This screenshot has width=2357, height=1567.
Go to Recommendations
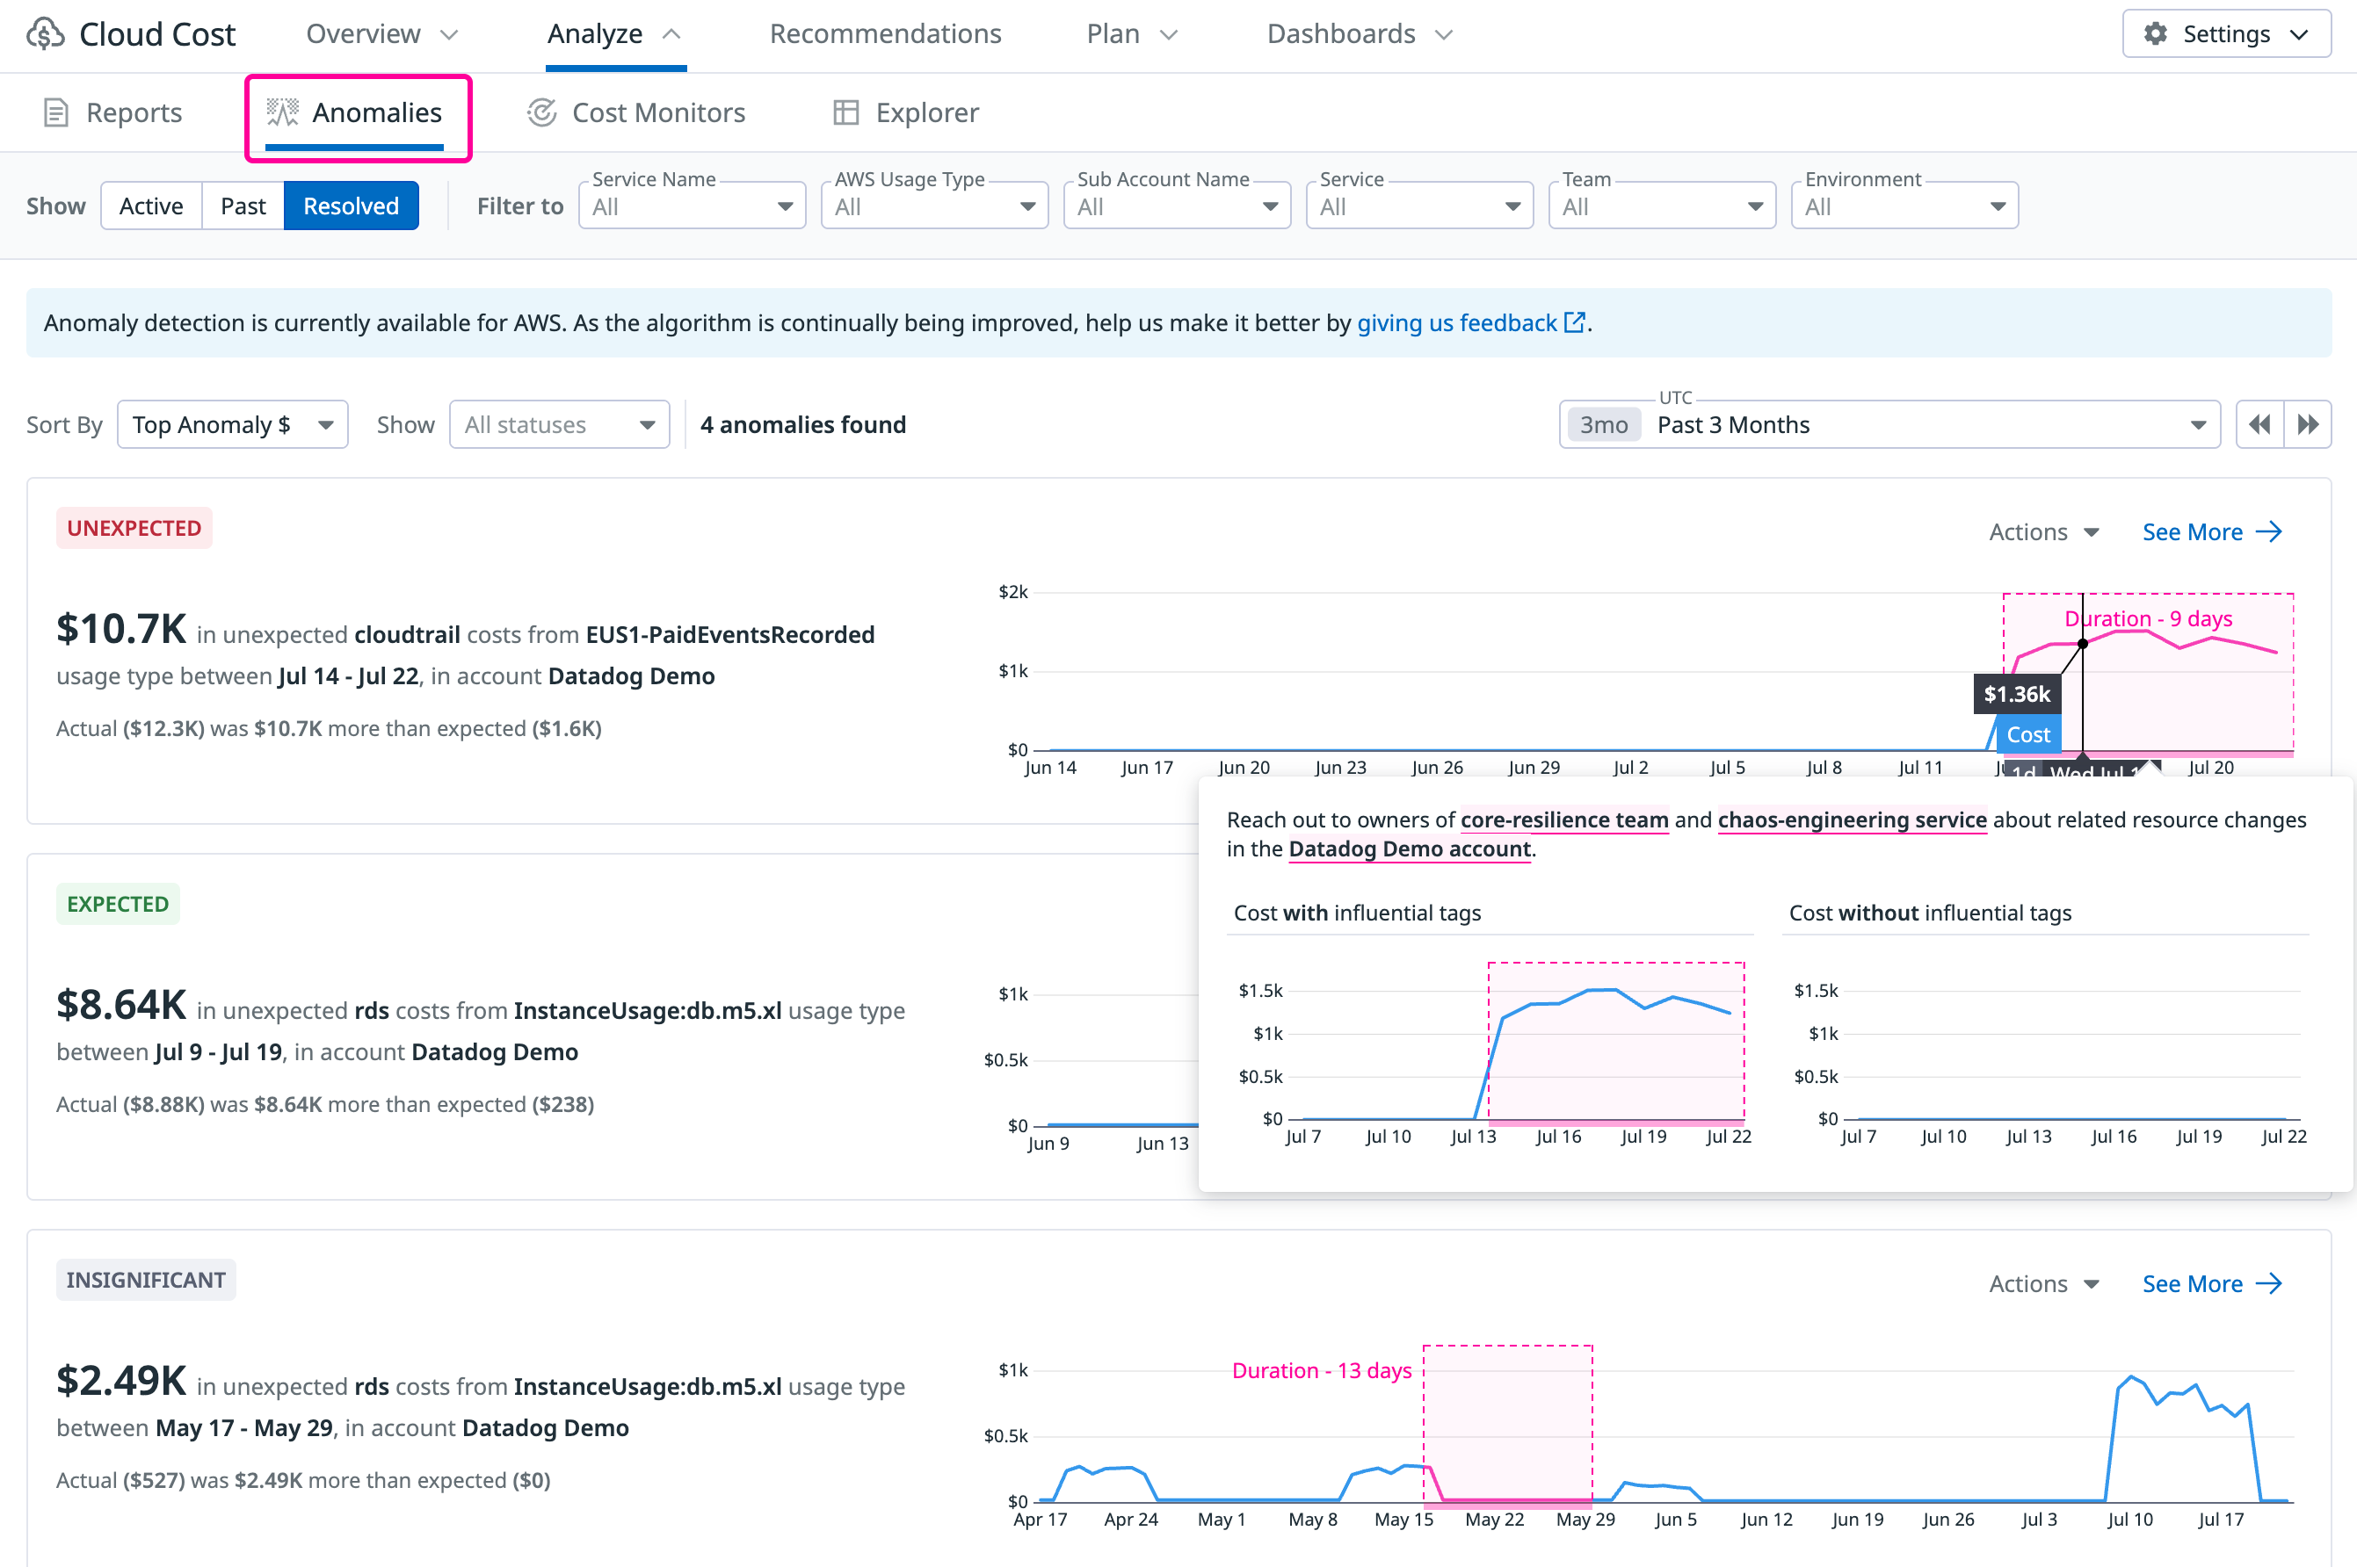click(886, 34)
